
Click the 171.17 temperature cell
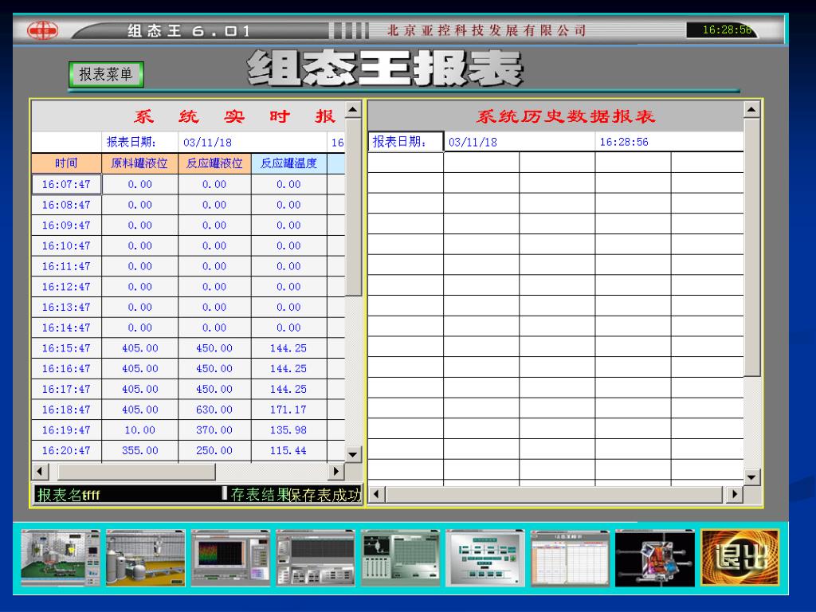point(288,410)
